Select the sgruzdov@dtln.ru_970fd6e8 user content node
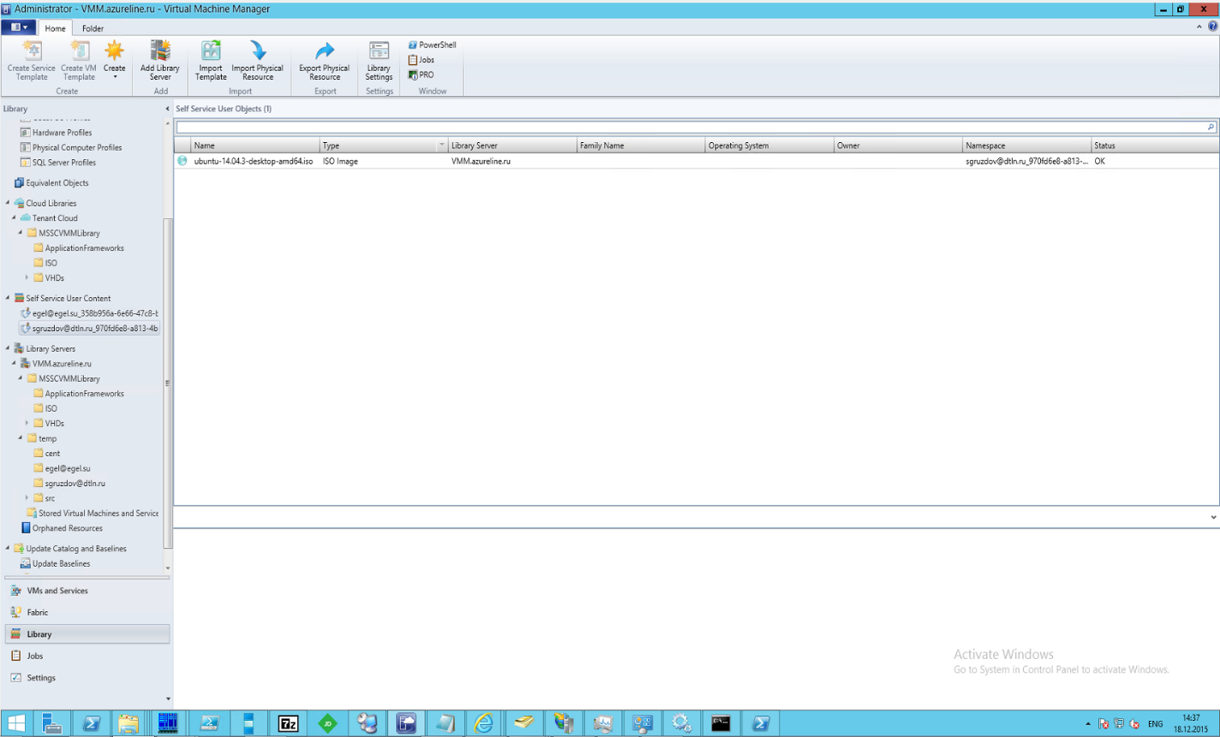1220x737 pixels. click(89, 328)
